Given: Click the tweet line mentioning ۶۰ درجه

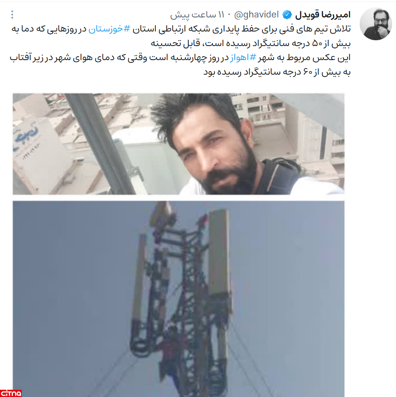Looking at the screenshot, I should click(x=277, y=72).
